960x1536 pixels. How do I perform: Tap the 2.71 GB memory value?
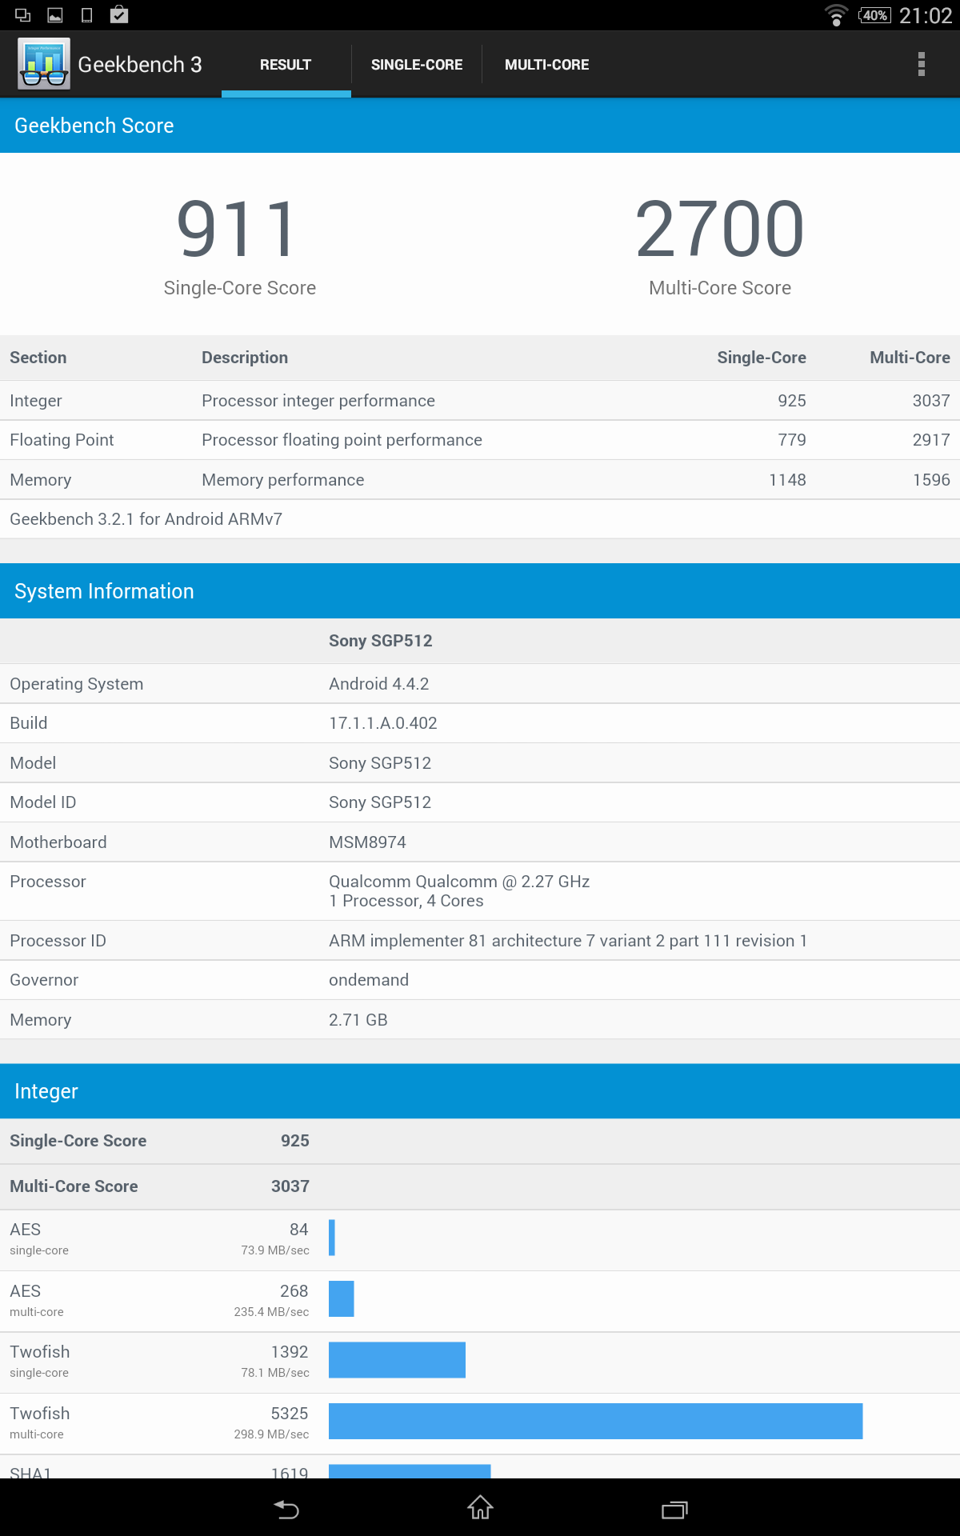(358, 1020)
